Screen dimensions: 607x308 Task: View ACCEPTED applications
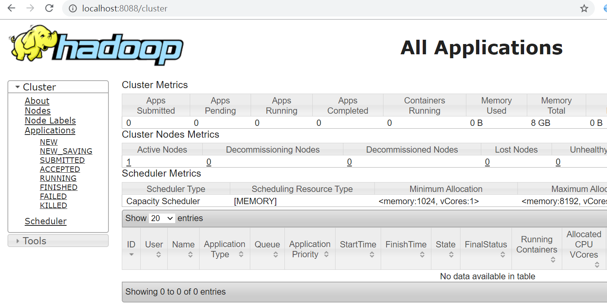pyautogui.click(x=60, y=170)
